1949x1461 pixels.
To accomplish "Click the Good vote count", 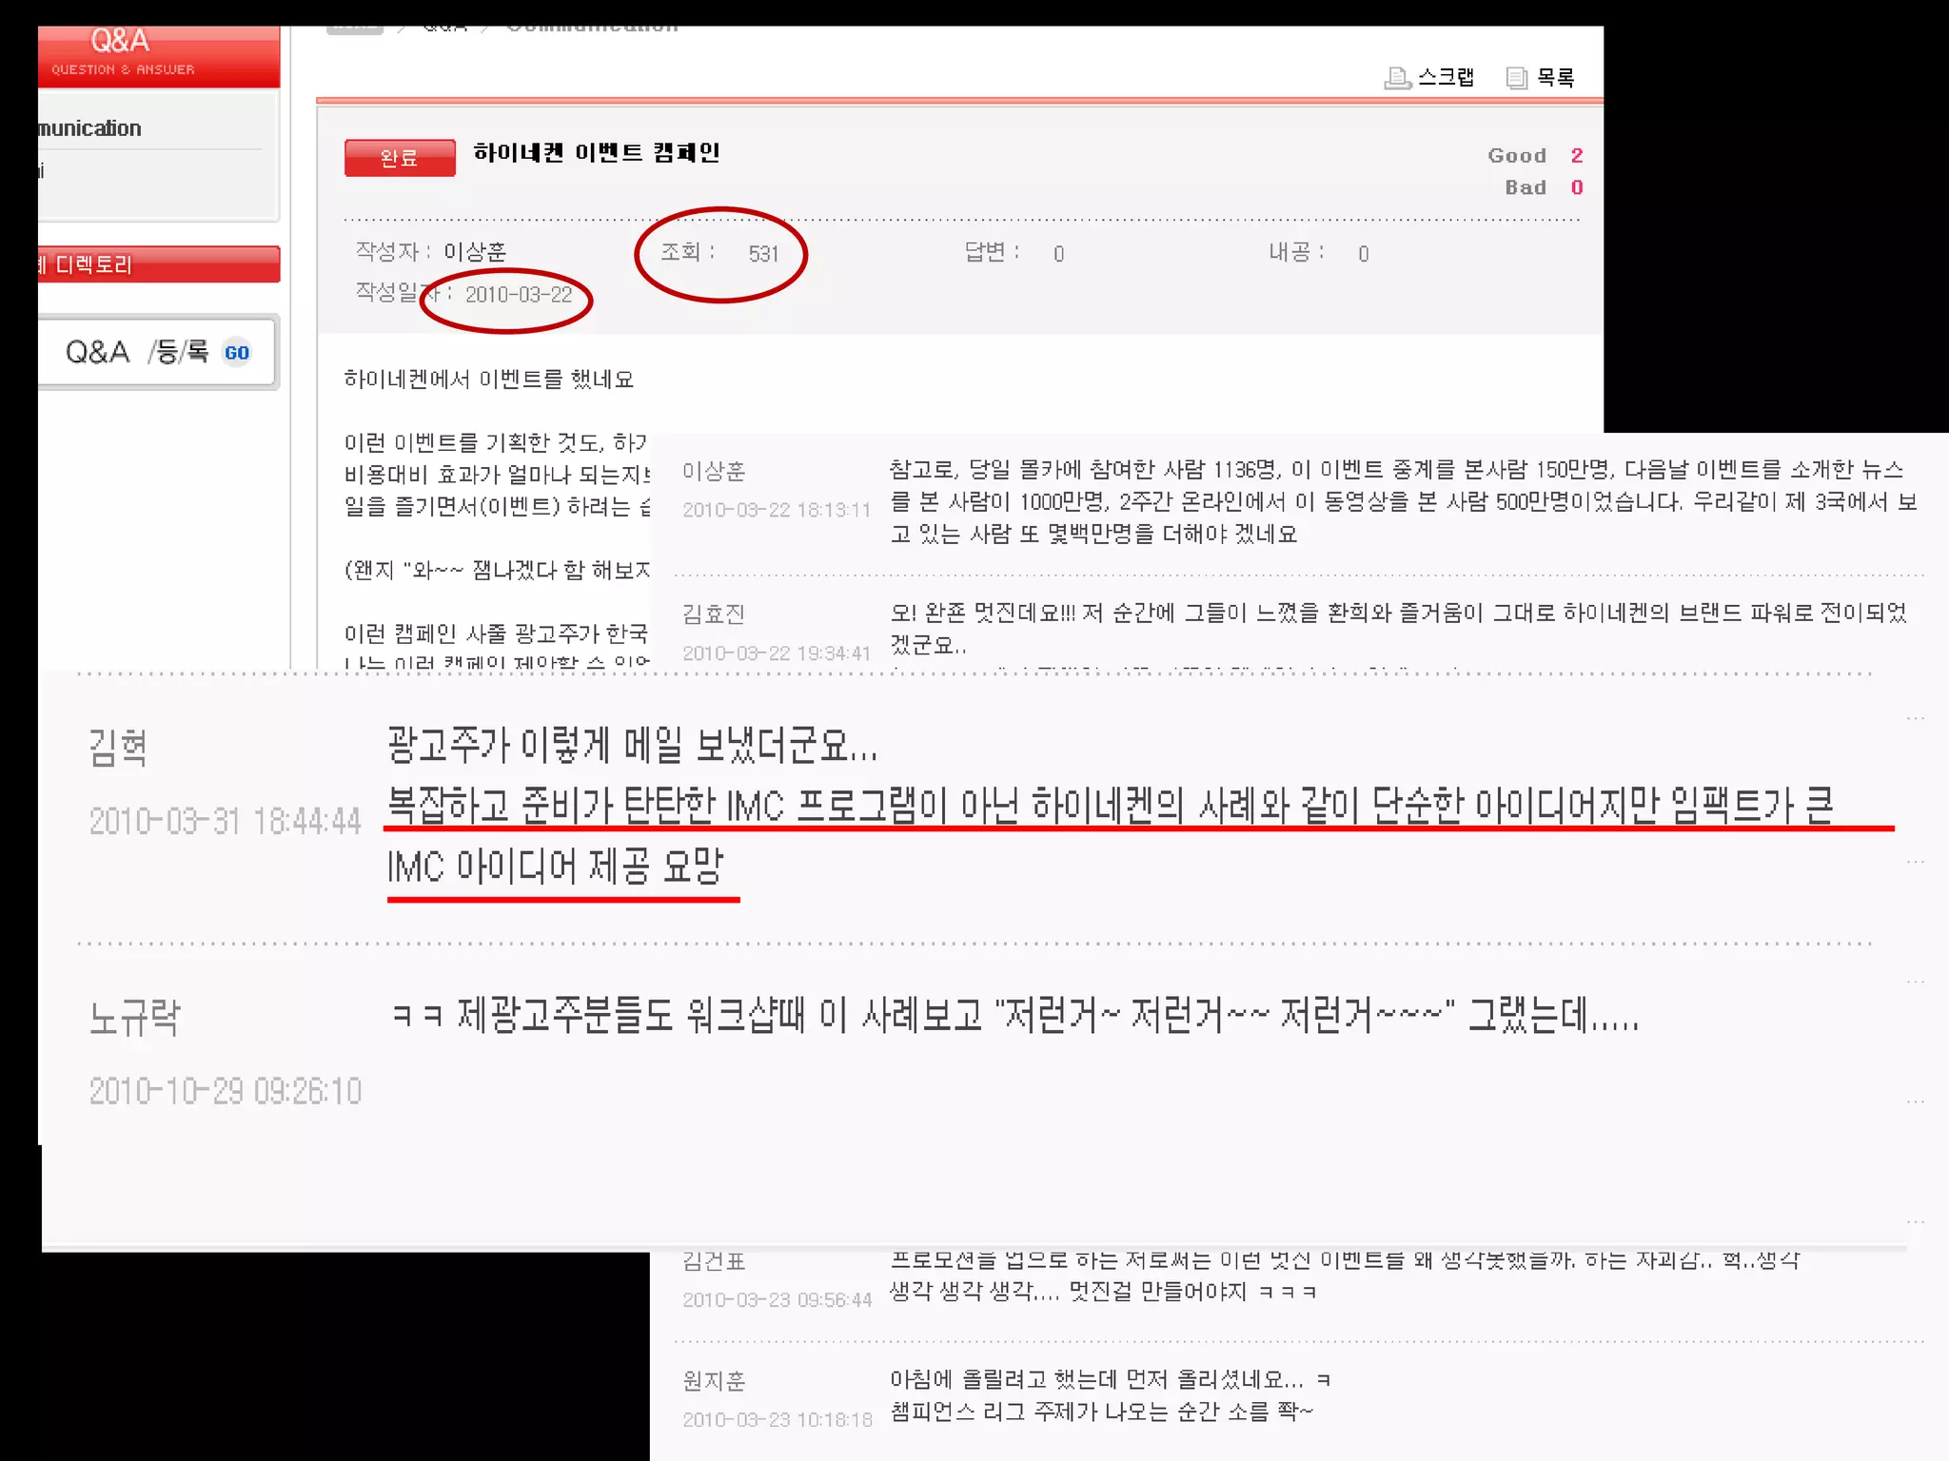I will click(x=1576, y=155).
